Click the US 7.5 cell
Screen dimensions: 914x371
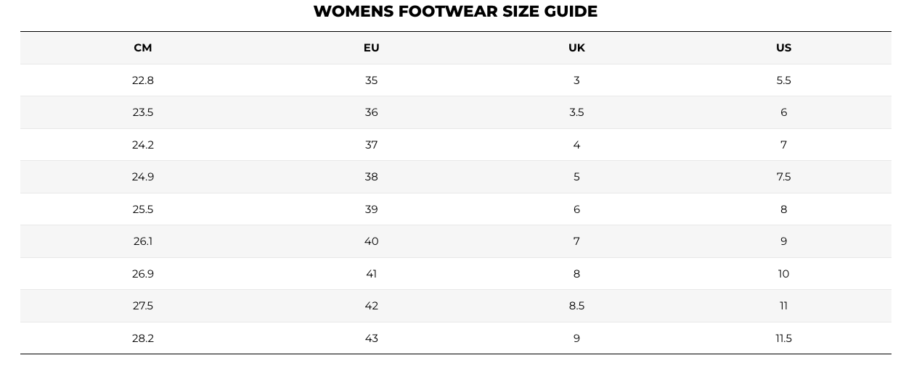coord(783,177)
